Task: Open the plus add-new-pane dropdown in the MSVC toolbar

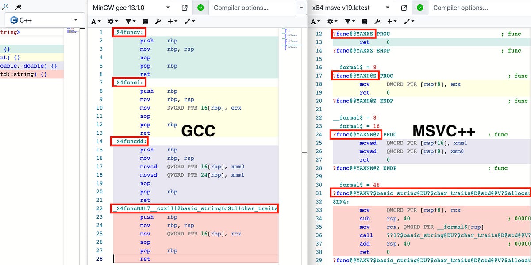Action: point(391,21)
